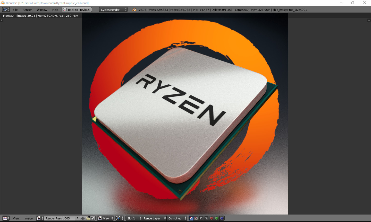Image resolution: width=371 pixels, height=222 pixels.
Task: Browse images with the image datablock icon
Action: coord(40,218)
